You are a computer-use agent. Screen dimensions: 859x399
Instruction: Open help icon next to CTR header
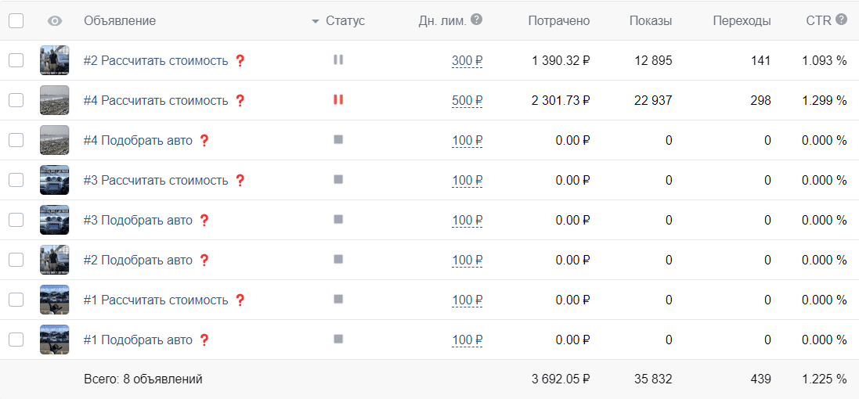tap(842, 20)
